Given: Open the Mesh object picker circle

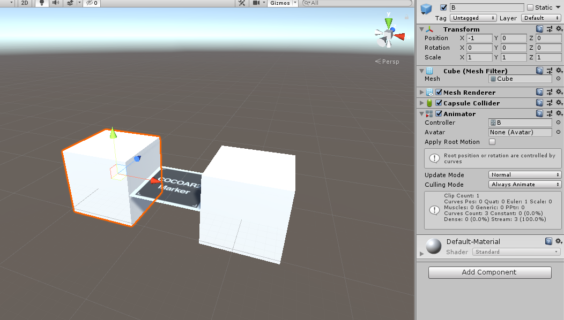Looking at the screenshot, I should [558, 79].
